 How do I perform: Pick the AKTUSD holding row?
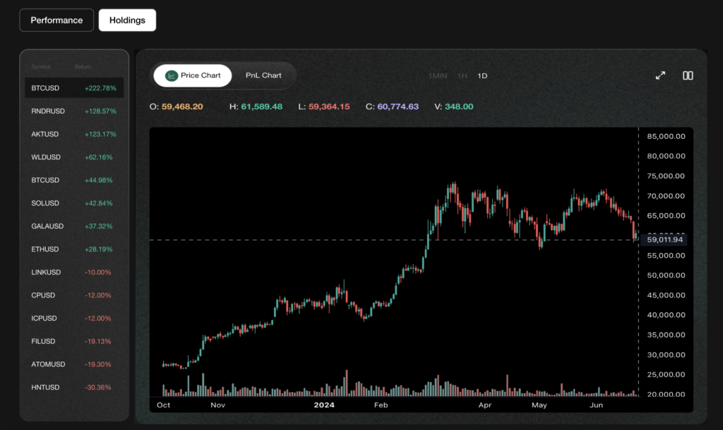click(74, 134)
